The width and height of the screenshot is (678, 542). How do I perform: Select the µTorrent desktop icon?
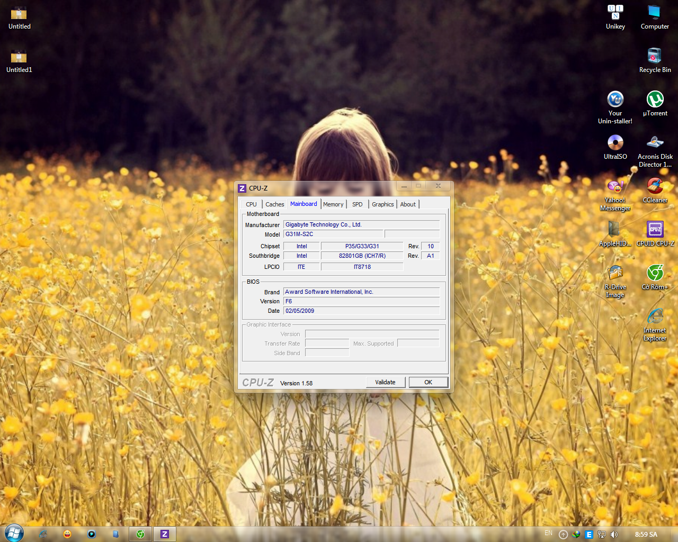tap(655, 104)
